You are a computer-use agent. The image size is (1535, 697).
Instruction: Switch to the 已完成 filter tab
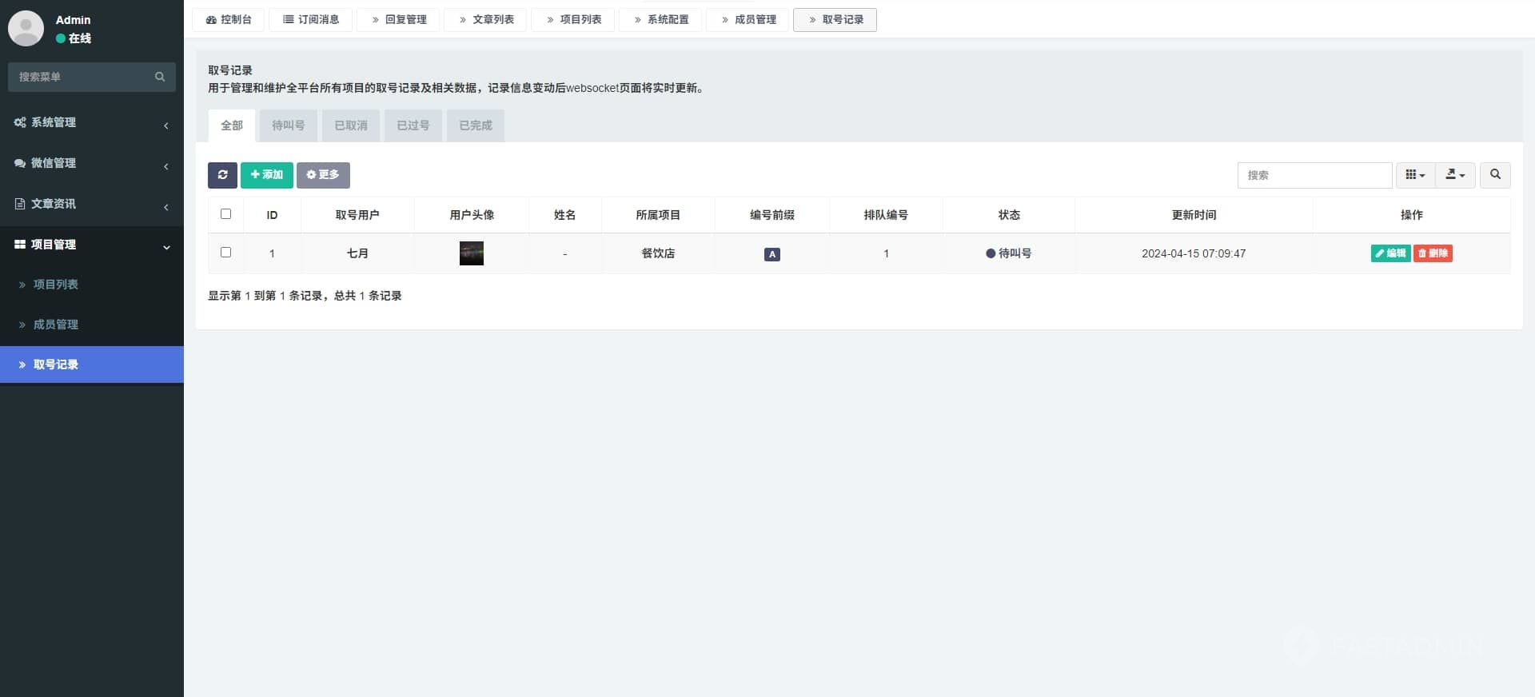click(x=475, y=125)
